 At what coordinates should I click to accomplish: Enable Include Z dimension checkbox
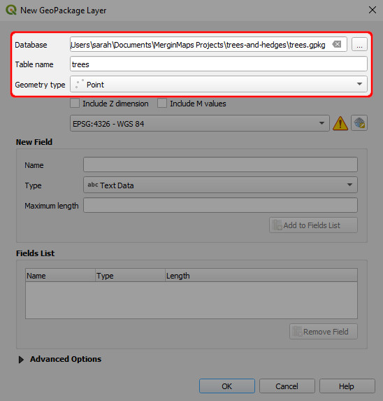(75, 104)
